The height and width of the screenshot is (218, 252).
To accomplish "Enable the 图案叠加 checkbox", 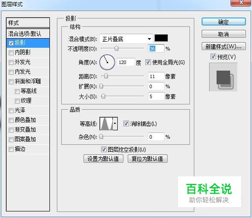I will (x=11, y=139).
